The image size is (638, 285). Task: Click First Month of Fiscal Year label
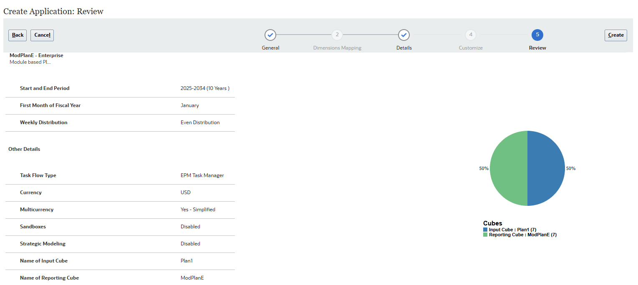tap(50, 105)
